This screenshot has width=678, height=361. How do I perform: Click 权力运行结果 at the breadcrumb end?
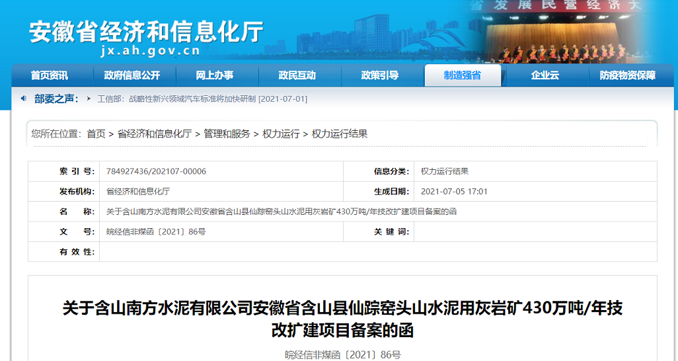(340, 134)
